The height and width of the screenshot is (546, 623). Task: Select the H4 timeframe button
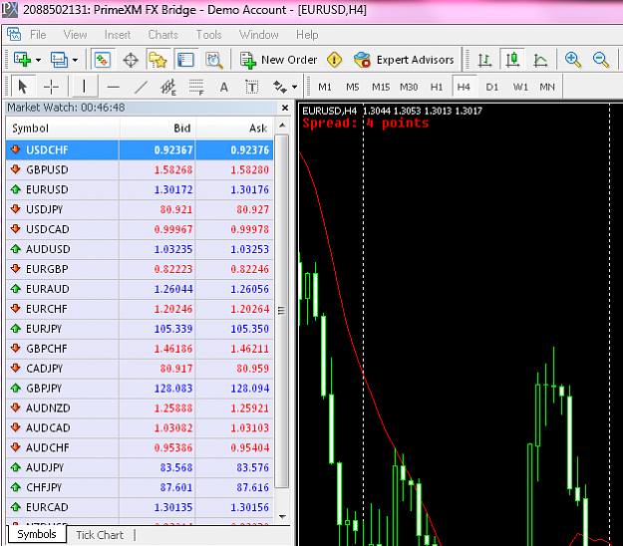464,87
